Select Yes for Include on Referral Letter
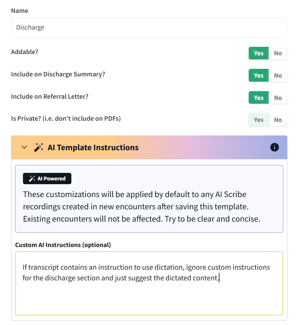The height and width of the screenshot is (325, 299). [258, 98]
